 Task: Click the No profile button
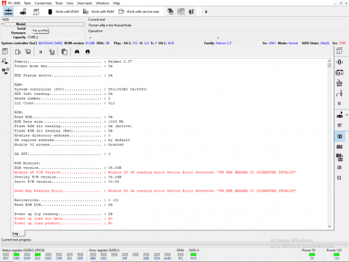(40, 30)
